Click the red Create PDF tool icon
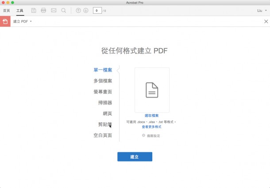This screenshot has height=188, width=270. [5, 21]
